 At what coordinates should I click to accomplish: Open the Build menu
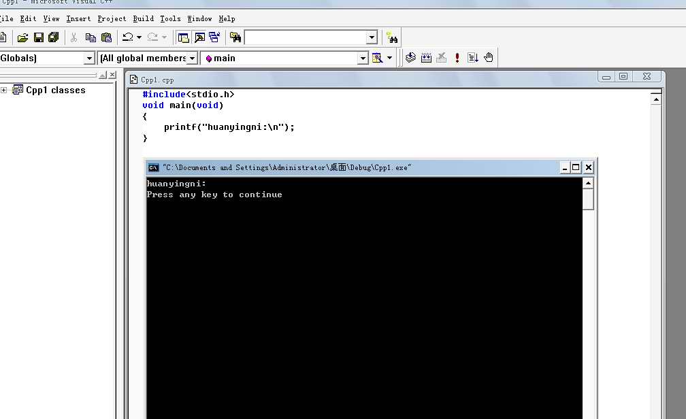(143, 19)
